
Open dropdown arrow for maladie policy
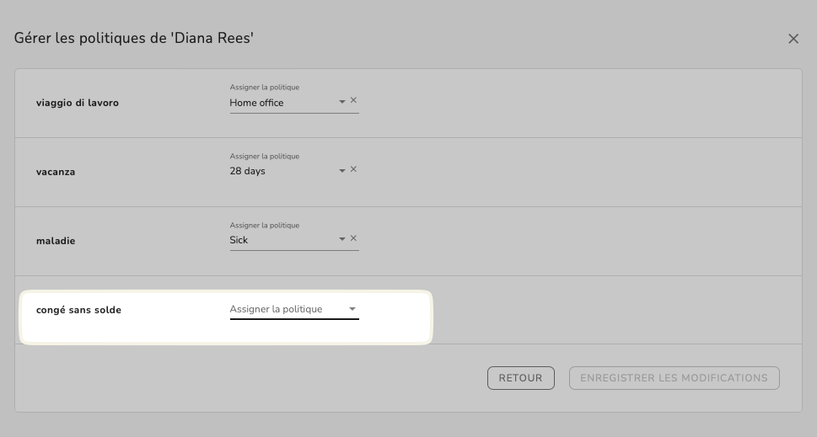[x=341, y=239]
